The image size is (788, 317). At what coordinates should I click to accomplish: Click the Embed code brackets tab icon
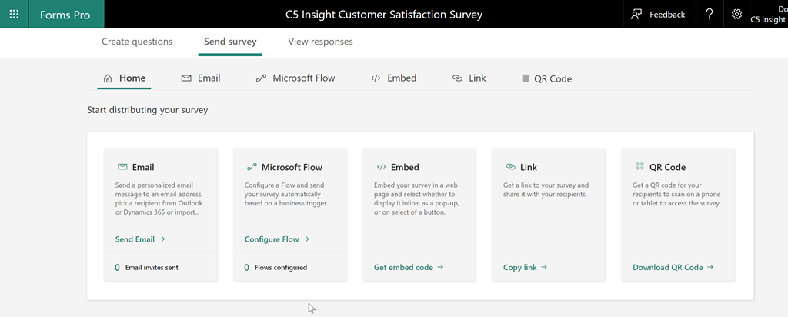(376, 78)
